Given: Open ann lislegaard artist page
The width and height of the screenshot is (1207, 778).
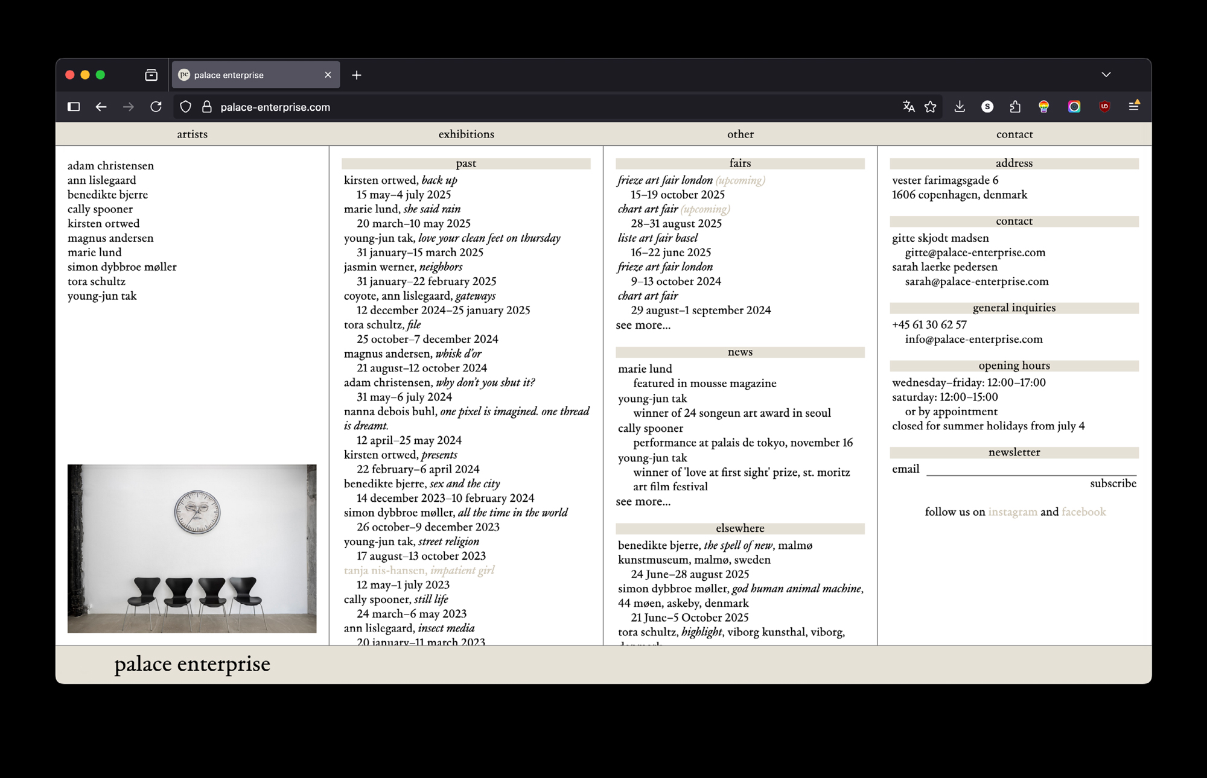Looking at the screenshot, I should coord(101,180).
